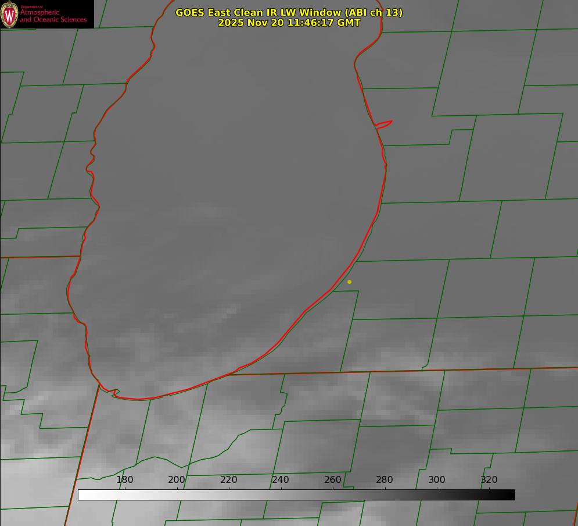
Task: Click the 220 colorbar label
Action: click(228, 479)
